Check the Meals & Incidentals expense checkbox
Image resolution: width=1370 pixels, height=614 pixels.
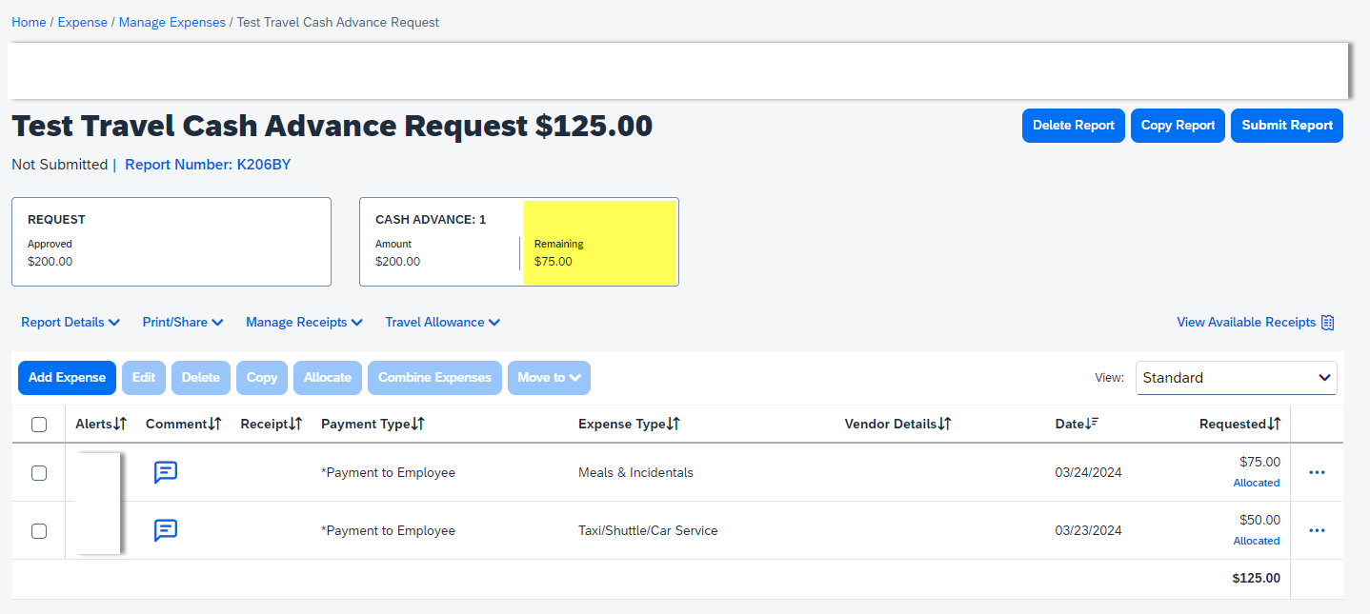pyautogui.click(x=39, y=472)
